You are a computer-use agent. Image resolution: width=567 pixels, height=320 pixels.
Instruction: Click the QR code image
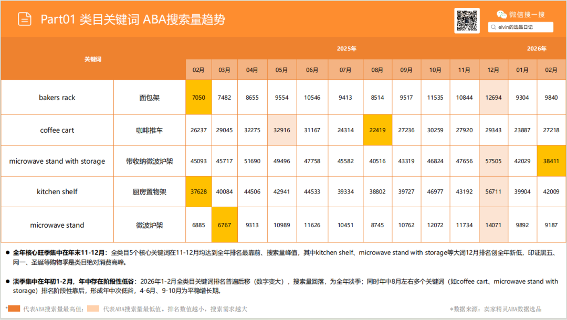pos(467,21)
